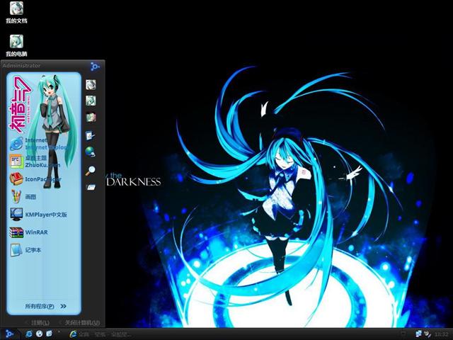Click the 注销(L) log off button

point(38,323)
